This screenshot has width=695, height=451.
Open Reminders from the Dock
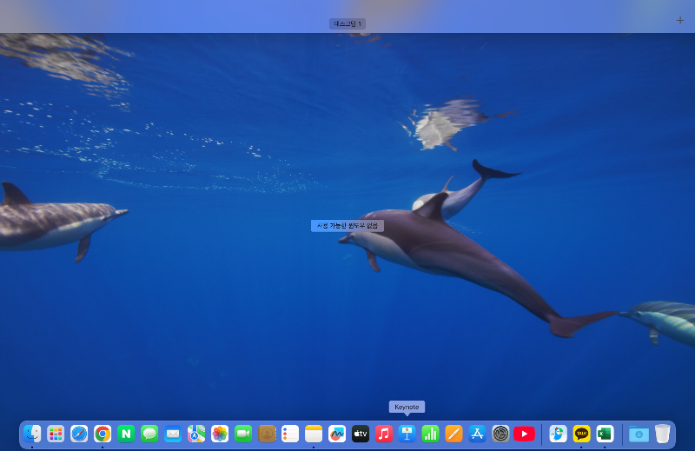coord(290,434)
